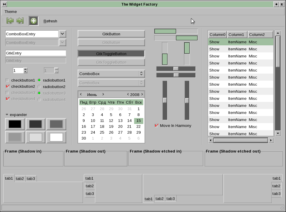Click the white color swatch button
Screen dimensions: 286x212
(56, 137)
